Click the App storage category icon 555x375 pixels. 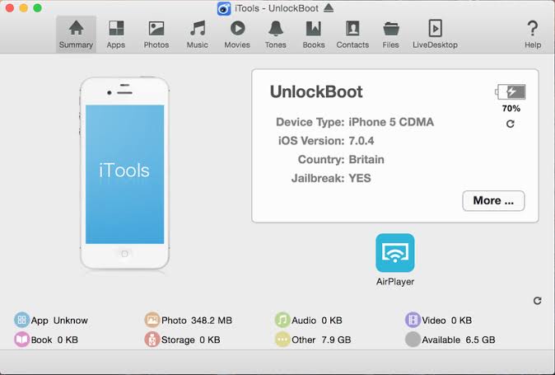click(21, 320)
